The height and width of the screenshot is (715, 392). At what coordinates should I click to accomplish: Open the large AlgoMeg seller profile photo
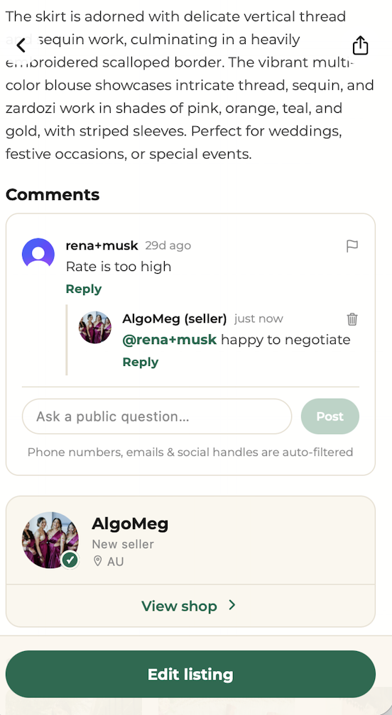tap(50, 540)
